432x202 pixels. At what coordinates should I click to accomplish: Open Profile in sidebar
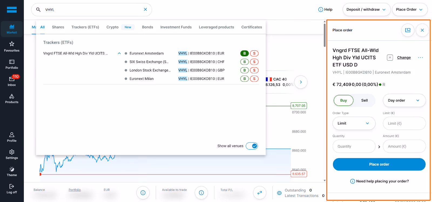tap(12, 137)
